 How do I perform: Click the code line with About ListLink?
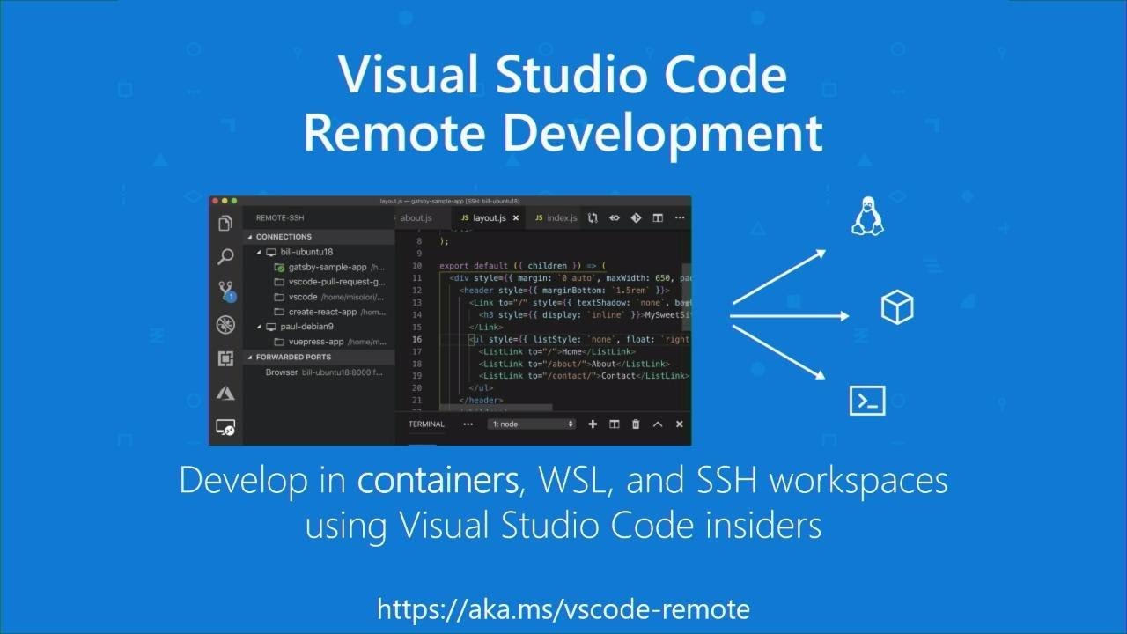[574, 364]
